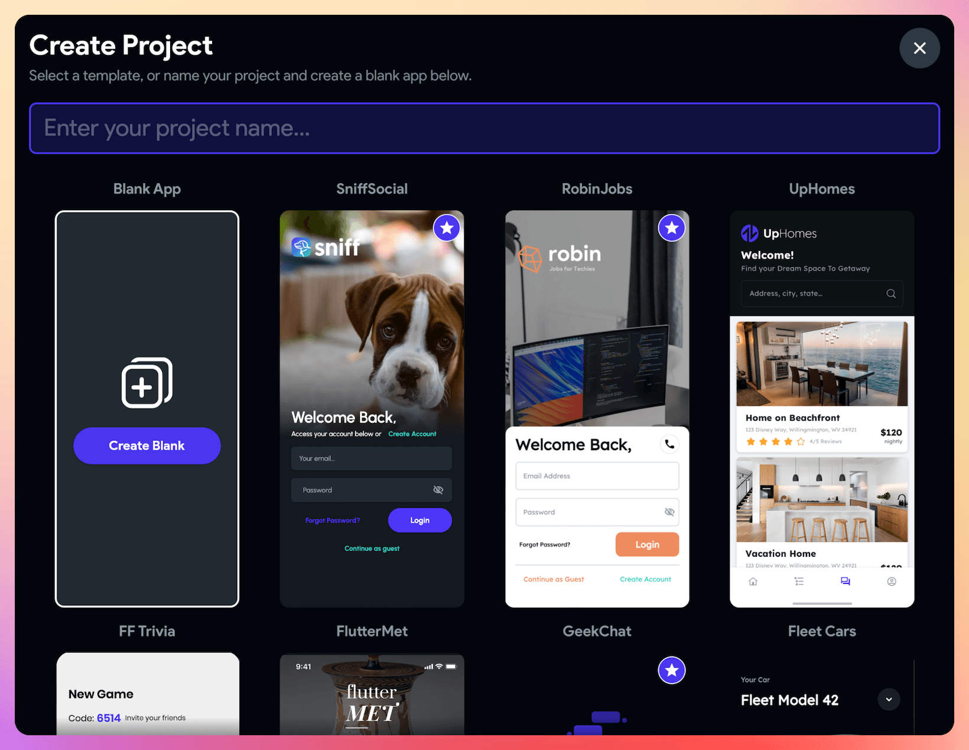
Task: Click the star badge on SniffSocial template
Action: coord(447,228)
